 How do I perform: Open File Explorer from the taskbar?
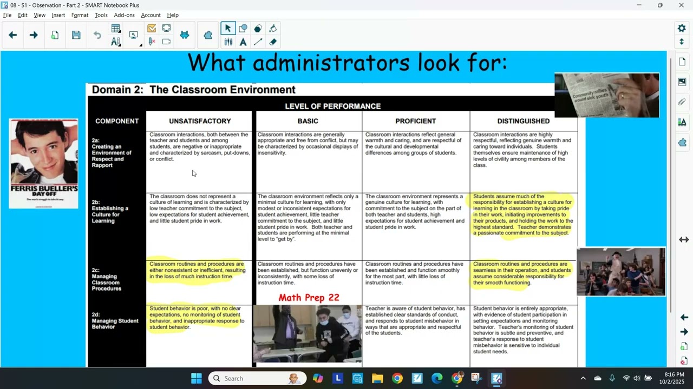click(377, 378)
